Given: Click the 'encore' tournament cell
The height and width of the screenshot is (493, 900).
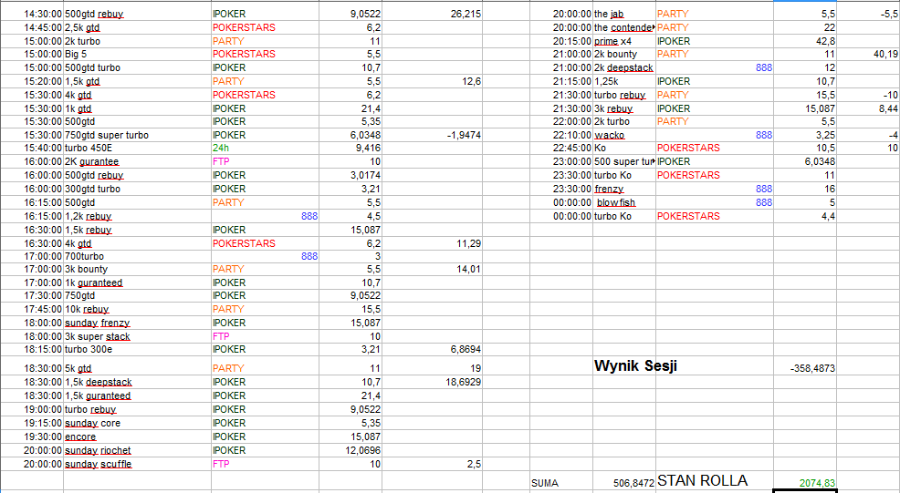Looking at the screenshot, I should point(137,437).
